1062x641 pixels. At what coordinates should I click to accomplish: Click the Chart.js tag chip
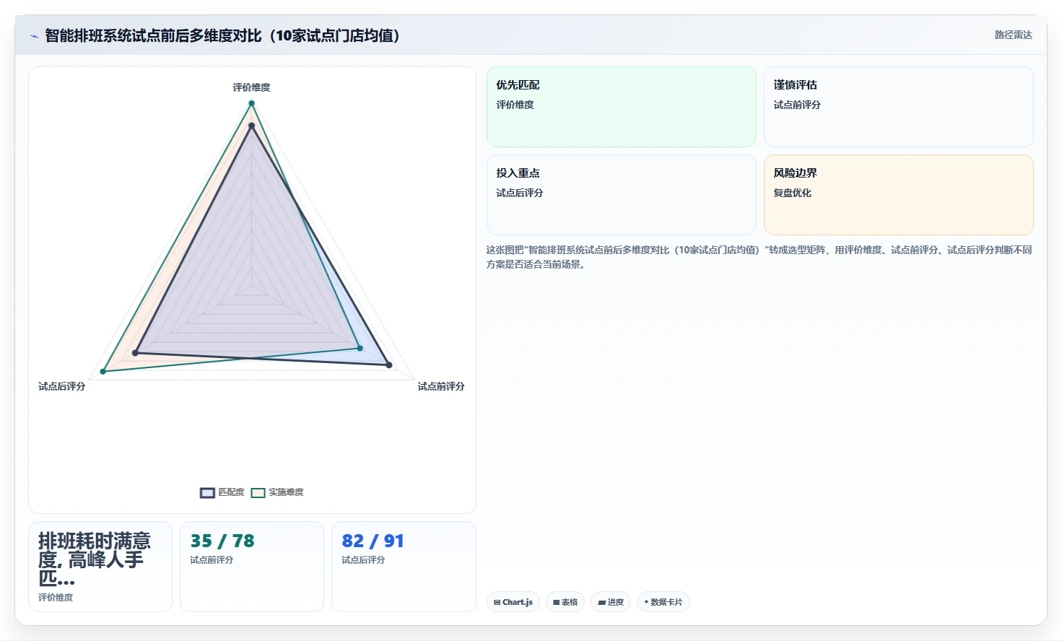(x=513, y=602)
